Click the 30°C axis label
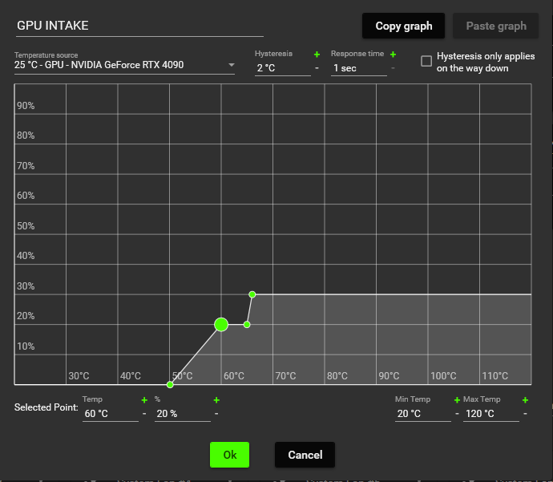The height and width of the screenshot is (482, 553). point(79,376)
